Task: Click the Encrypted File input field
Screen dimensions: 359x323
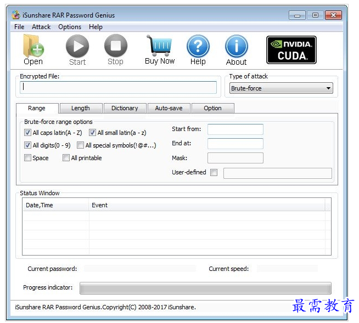Action: point(118,87)
